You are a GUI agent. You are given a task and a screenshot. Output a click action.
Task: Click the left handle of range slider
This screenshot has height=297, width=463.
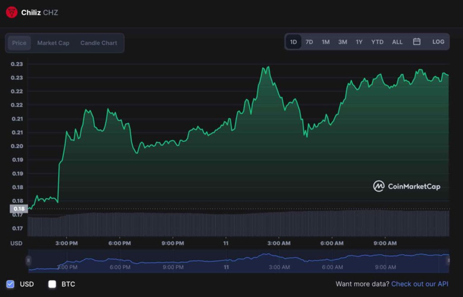(x=28, y=260)
